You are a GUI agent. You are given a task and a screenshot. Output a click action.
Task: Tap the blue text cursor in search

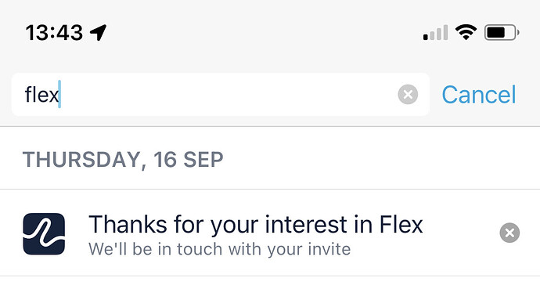click(59, 95)
